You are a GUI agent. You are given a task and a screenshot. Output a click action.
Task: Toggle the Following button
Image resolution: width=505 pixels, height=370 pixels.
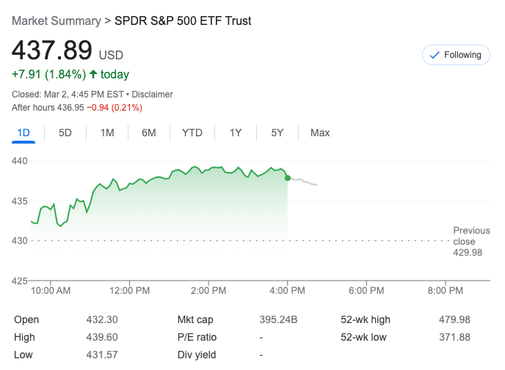click(455, 55)
